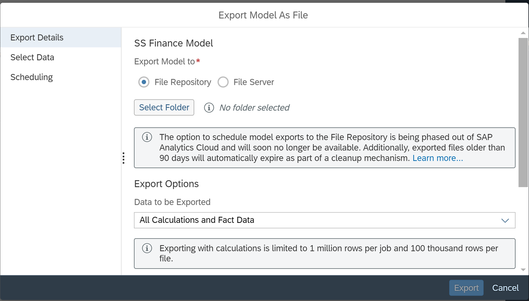Image resolution: width=529 pixels, height=301 pixels.
Task: Switch to the Select Data step
Action: coord(32,57)
